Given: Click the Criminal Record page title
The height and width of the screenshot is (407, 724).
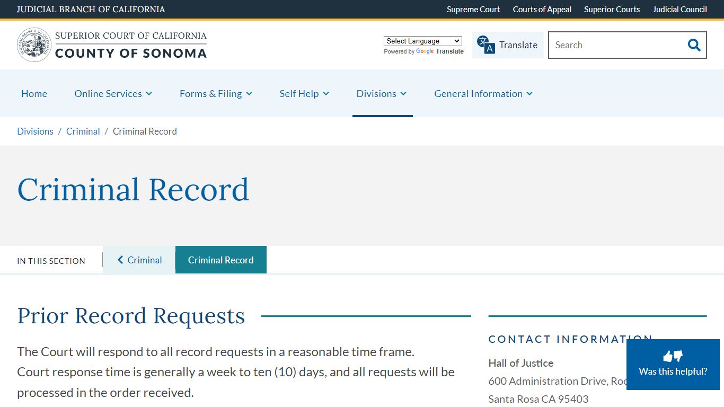Looking at the screenshot, I should coord(133,190).
